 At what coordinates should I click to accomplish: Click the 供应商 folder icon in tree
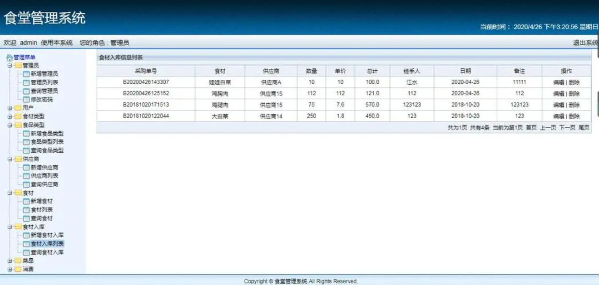pyautogui.click(x=18, y=159)
